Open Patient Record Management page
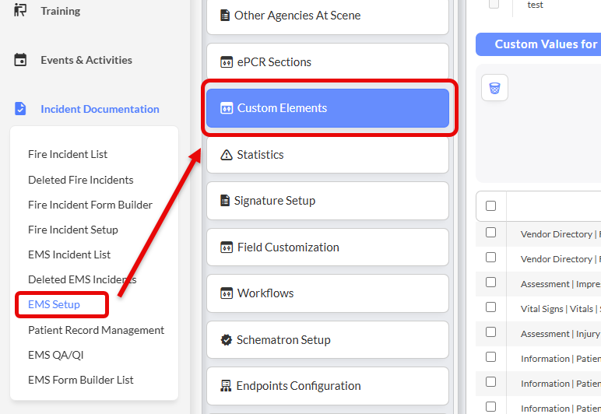Screen dimensions: 601x414 96,330
